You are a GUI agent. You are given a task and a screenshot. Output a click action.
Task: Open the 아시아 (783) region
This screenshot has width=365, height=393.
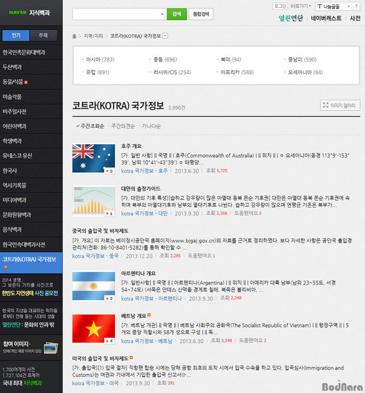[100, 60]
